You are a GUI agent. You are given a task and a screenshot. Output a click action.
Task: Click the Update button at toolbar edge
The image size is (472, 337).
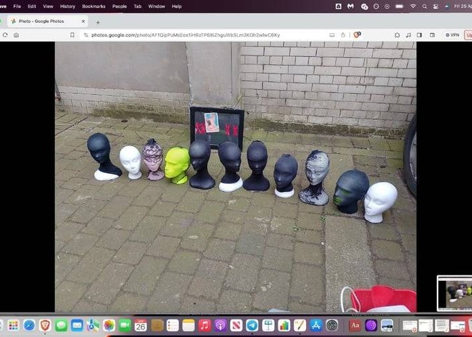pyautogui.click(x=468, y=35)
